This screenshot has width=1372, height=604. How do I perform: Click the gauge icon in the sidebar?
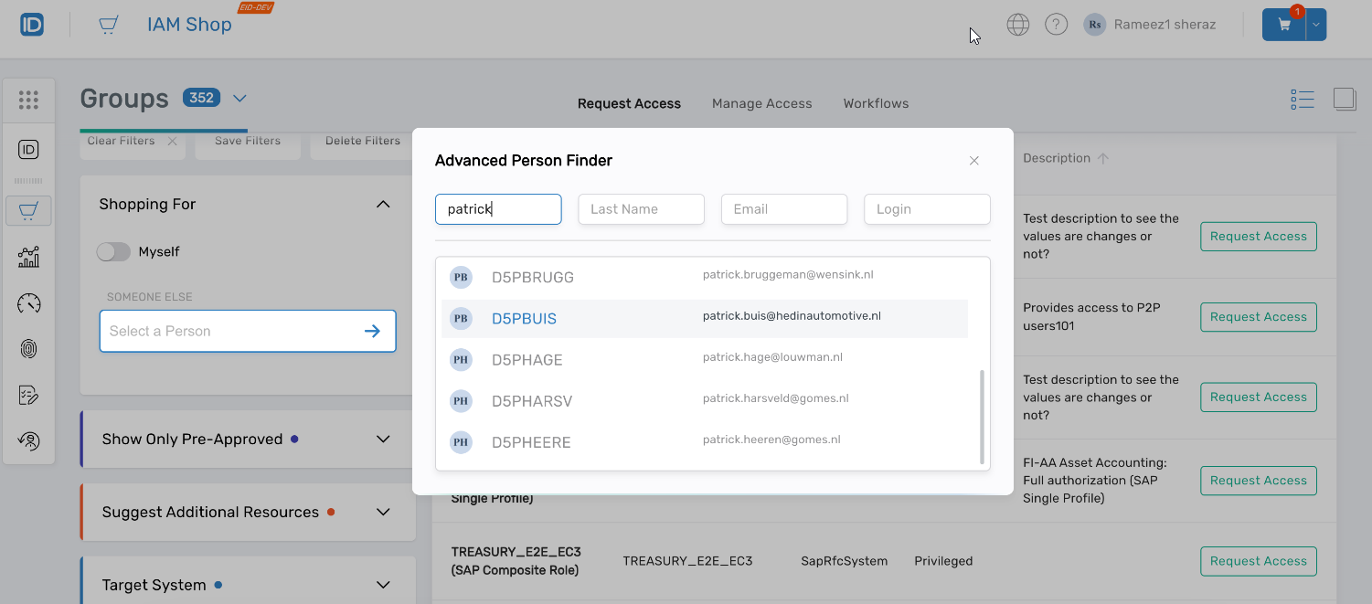(x=28, y=302)
